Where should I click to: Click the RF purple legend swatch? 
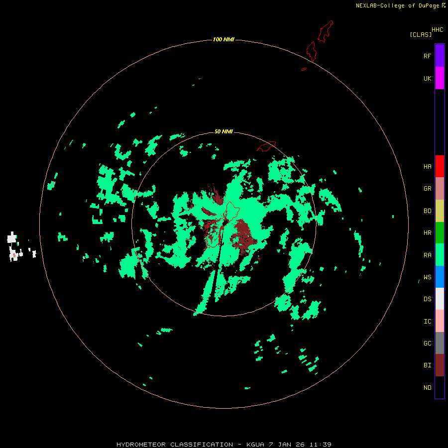pos(440,56)
